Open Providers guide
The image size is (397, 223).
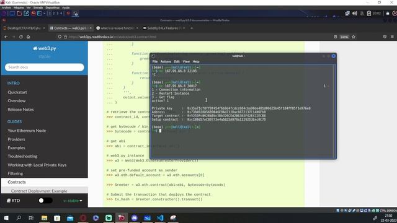16,139
